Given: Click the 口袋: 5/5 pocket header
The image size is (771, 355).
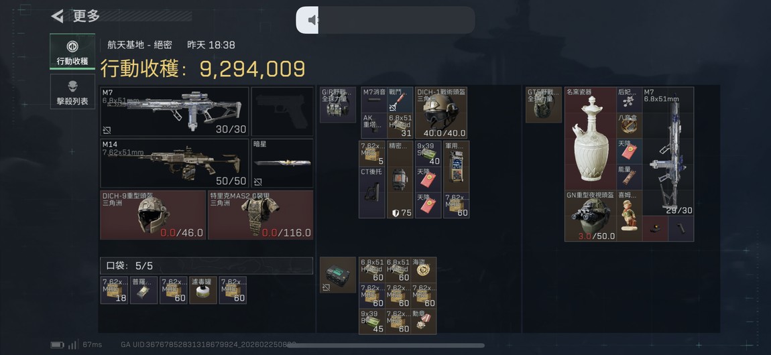Looking at the screenshot, I should 206,266.
